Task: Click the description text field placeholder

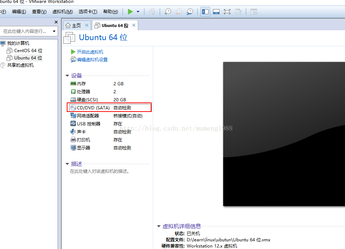Action: point(100,171)
